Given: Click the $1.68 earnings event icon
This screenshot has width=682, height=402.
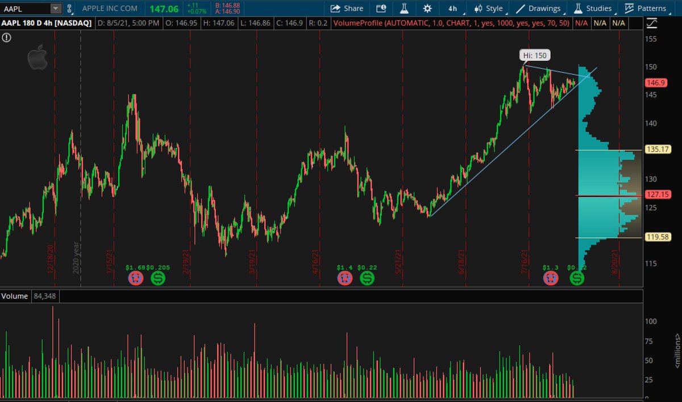Looking at the screenshot, I should click(135, 278).
